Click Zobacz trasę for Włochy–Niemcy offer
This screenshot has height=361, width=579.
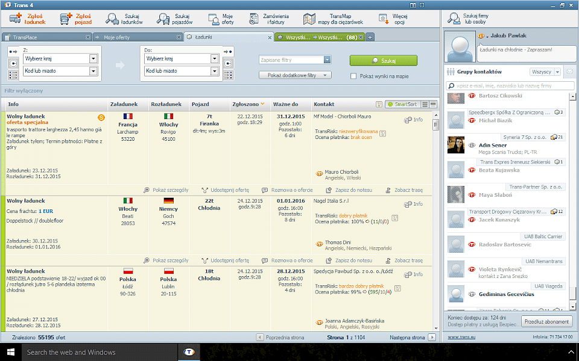click(404, 261)
